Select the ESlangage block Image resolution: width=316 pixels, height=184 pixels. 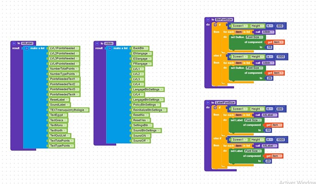pyautogui.click(x=142, y=59)
